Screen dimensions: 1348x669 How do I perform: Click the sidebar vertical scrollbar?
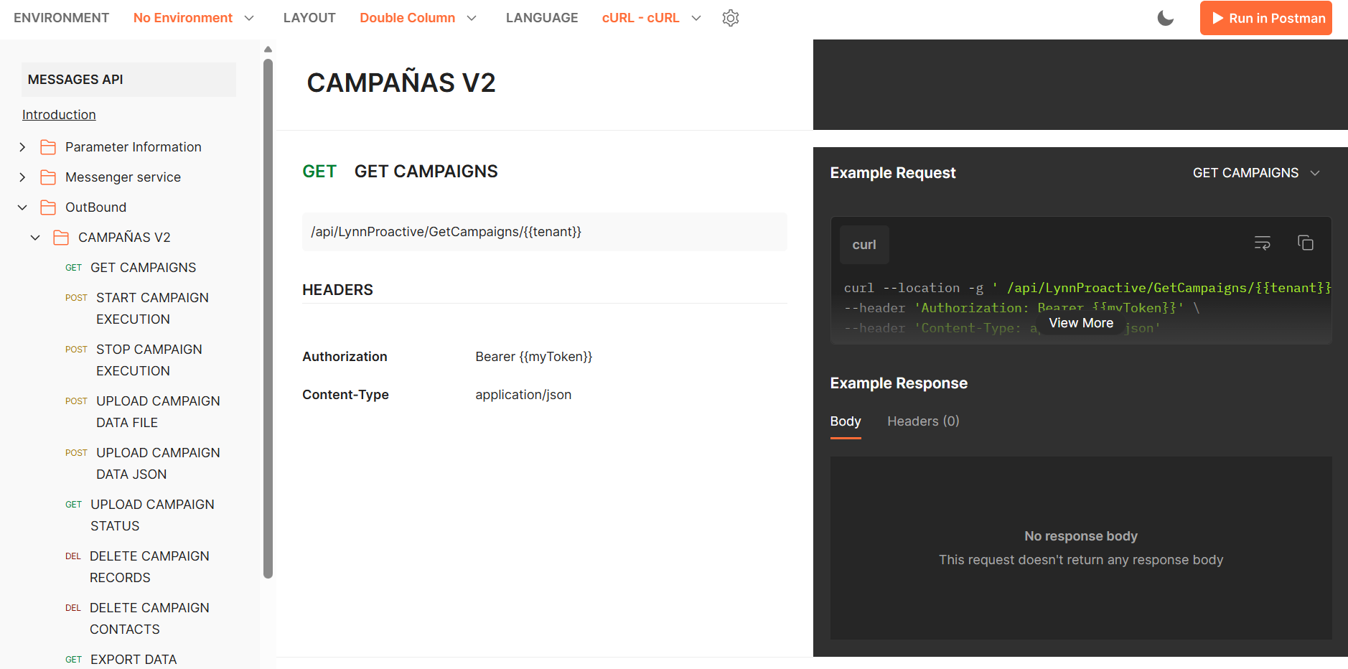pyautogui.click(x=268, y=318)
